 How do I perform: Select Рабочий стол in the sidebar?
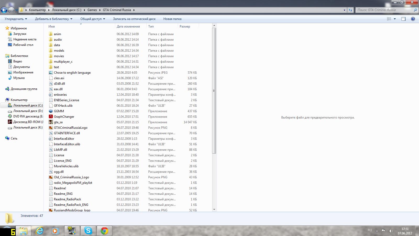(23, 45)
